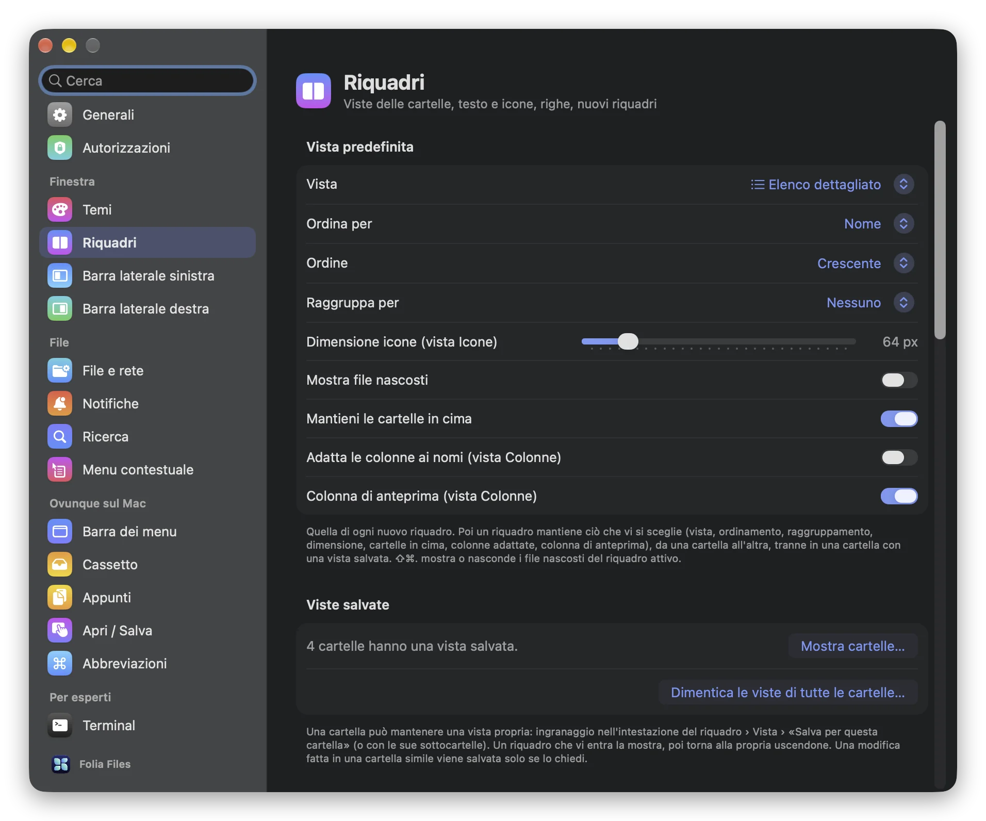Image resolution: width=986 pixels, height=821 pixels.
Task: Go to the Generali section
Action: pyautogui.click(x=147, y=115)
